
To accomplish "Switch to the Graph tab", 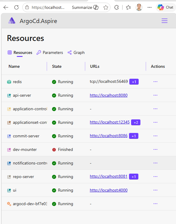I will 76,52.
